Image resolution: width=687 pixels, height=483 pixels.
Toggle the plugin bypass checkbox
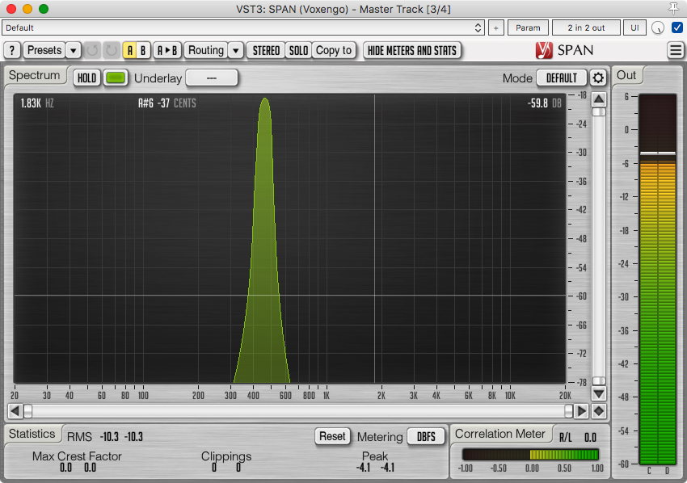[x=677, y=27]
